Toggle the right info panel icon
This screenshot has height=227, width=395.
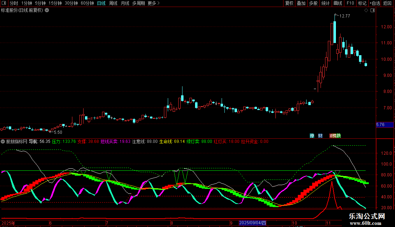click(373, 10)
